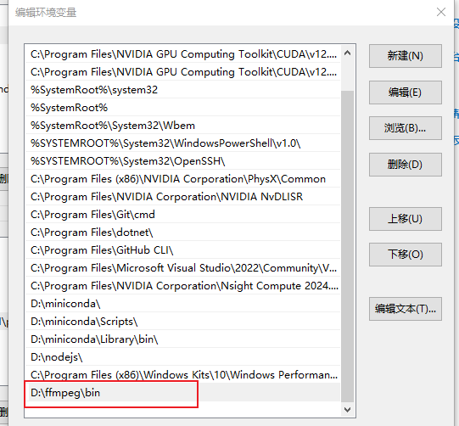Select the %SystemRoot%\System32\Wbem entry
459x426 pixels.
[x=183, y=126]
